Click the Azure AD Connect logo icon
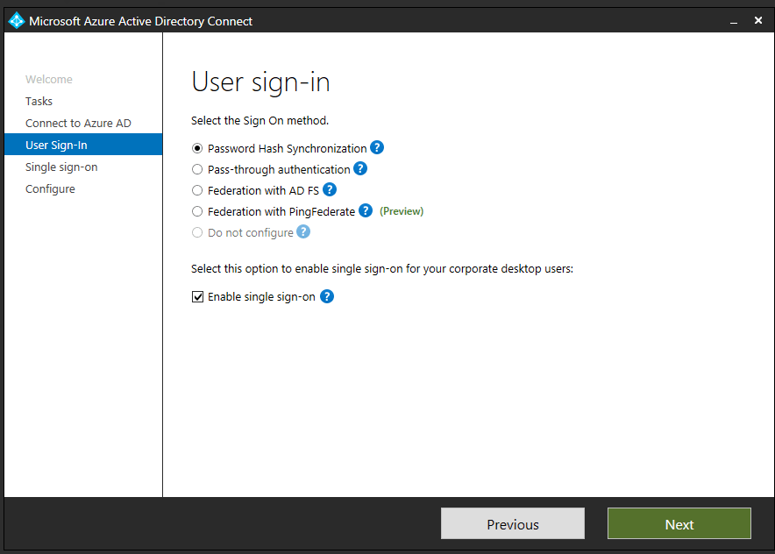 pos(17,21)
